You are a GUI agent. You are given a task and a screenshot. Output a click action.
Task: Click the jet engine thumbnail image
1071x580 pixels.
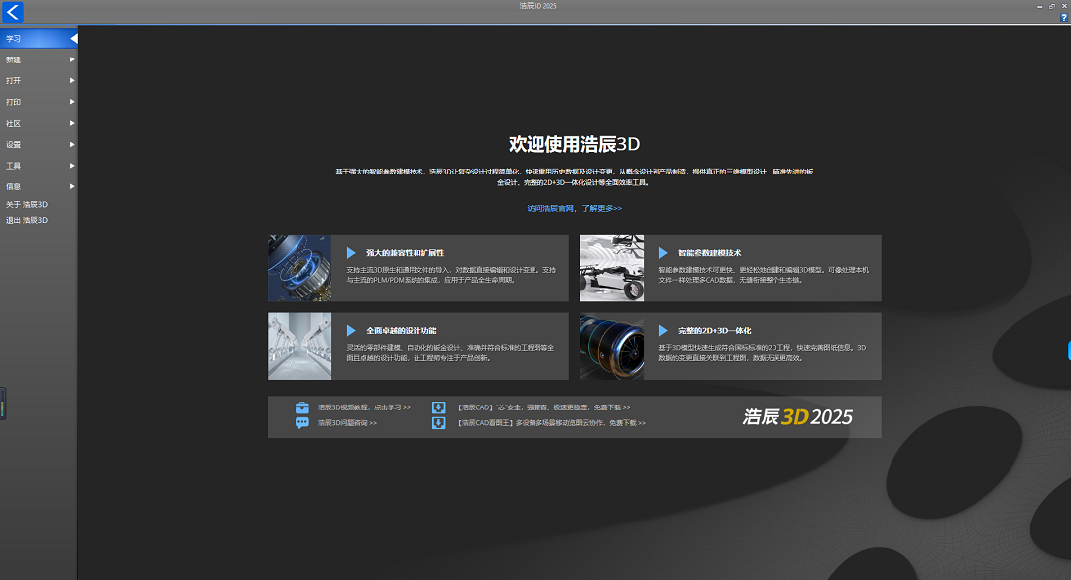click(612, 346)
